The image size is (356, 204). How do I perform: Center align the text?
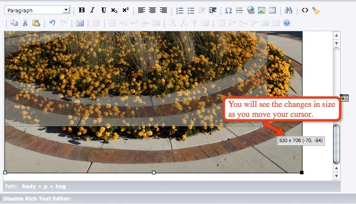(x=153, y=10)
